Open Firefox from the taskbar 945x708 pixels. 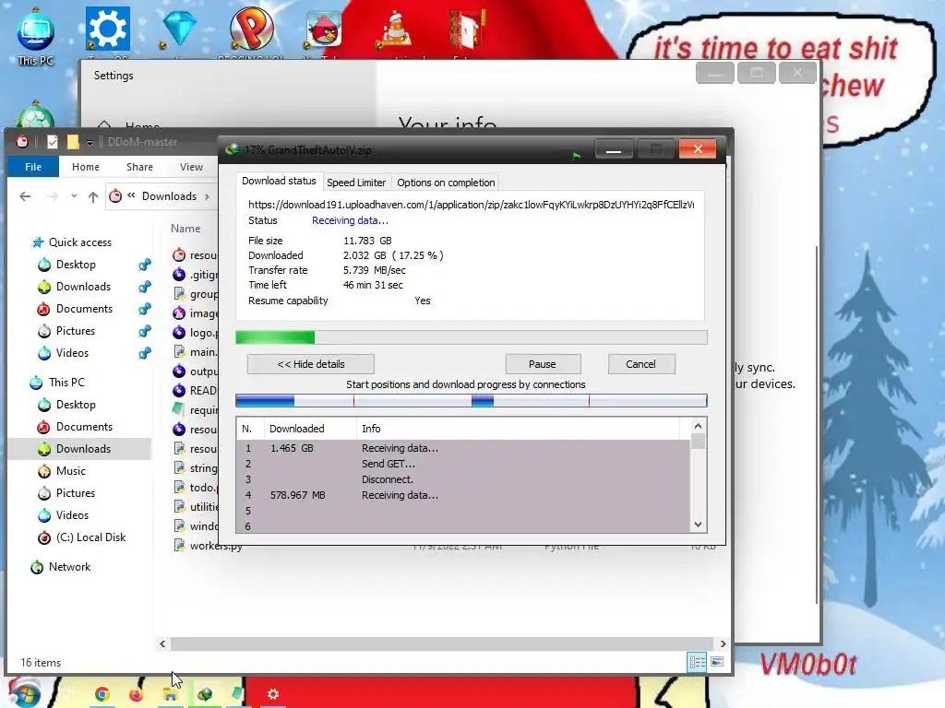[x=137, y=695]
